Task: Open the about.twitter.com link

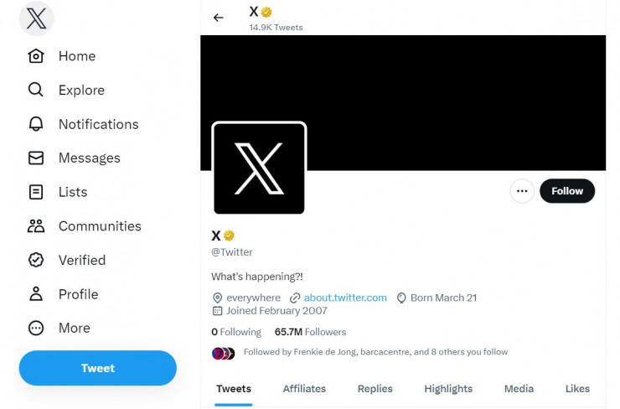Action: click(x=345, y=298)
